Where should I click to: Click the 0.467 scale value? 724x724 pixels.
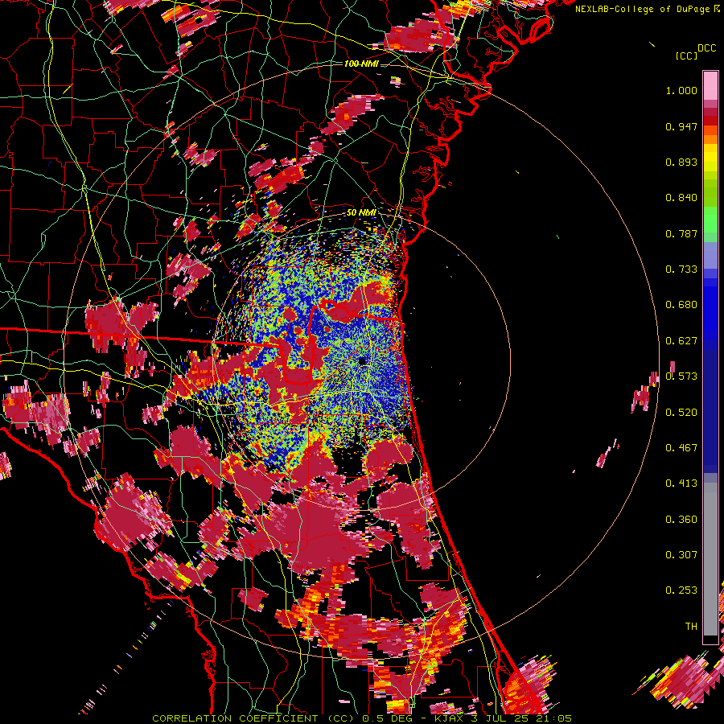coord(681,448)
